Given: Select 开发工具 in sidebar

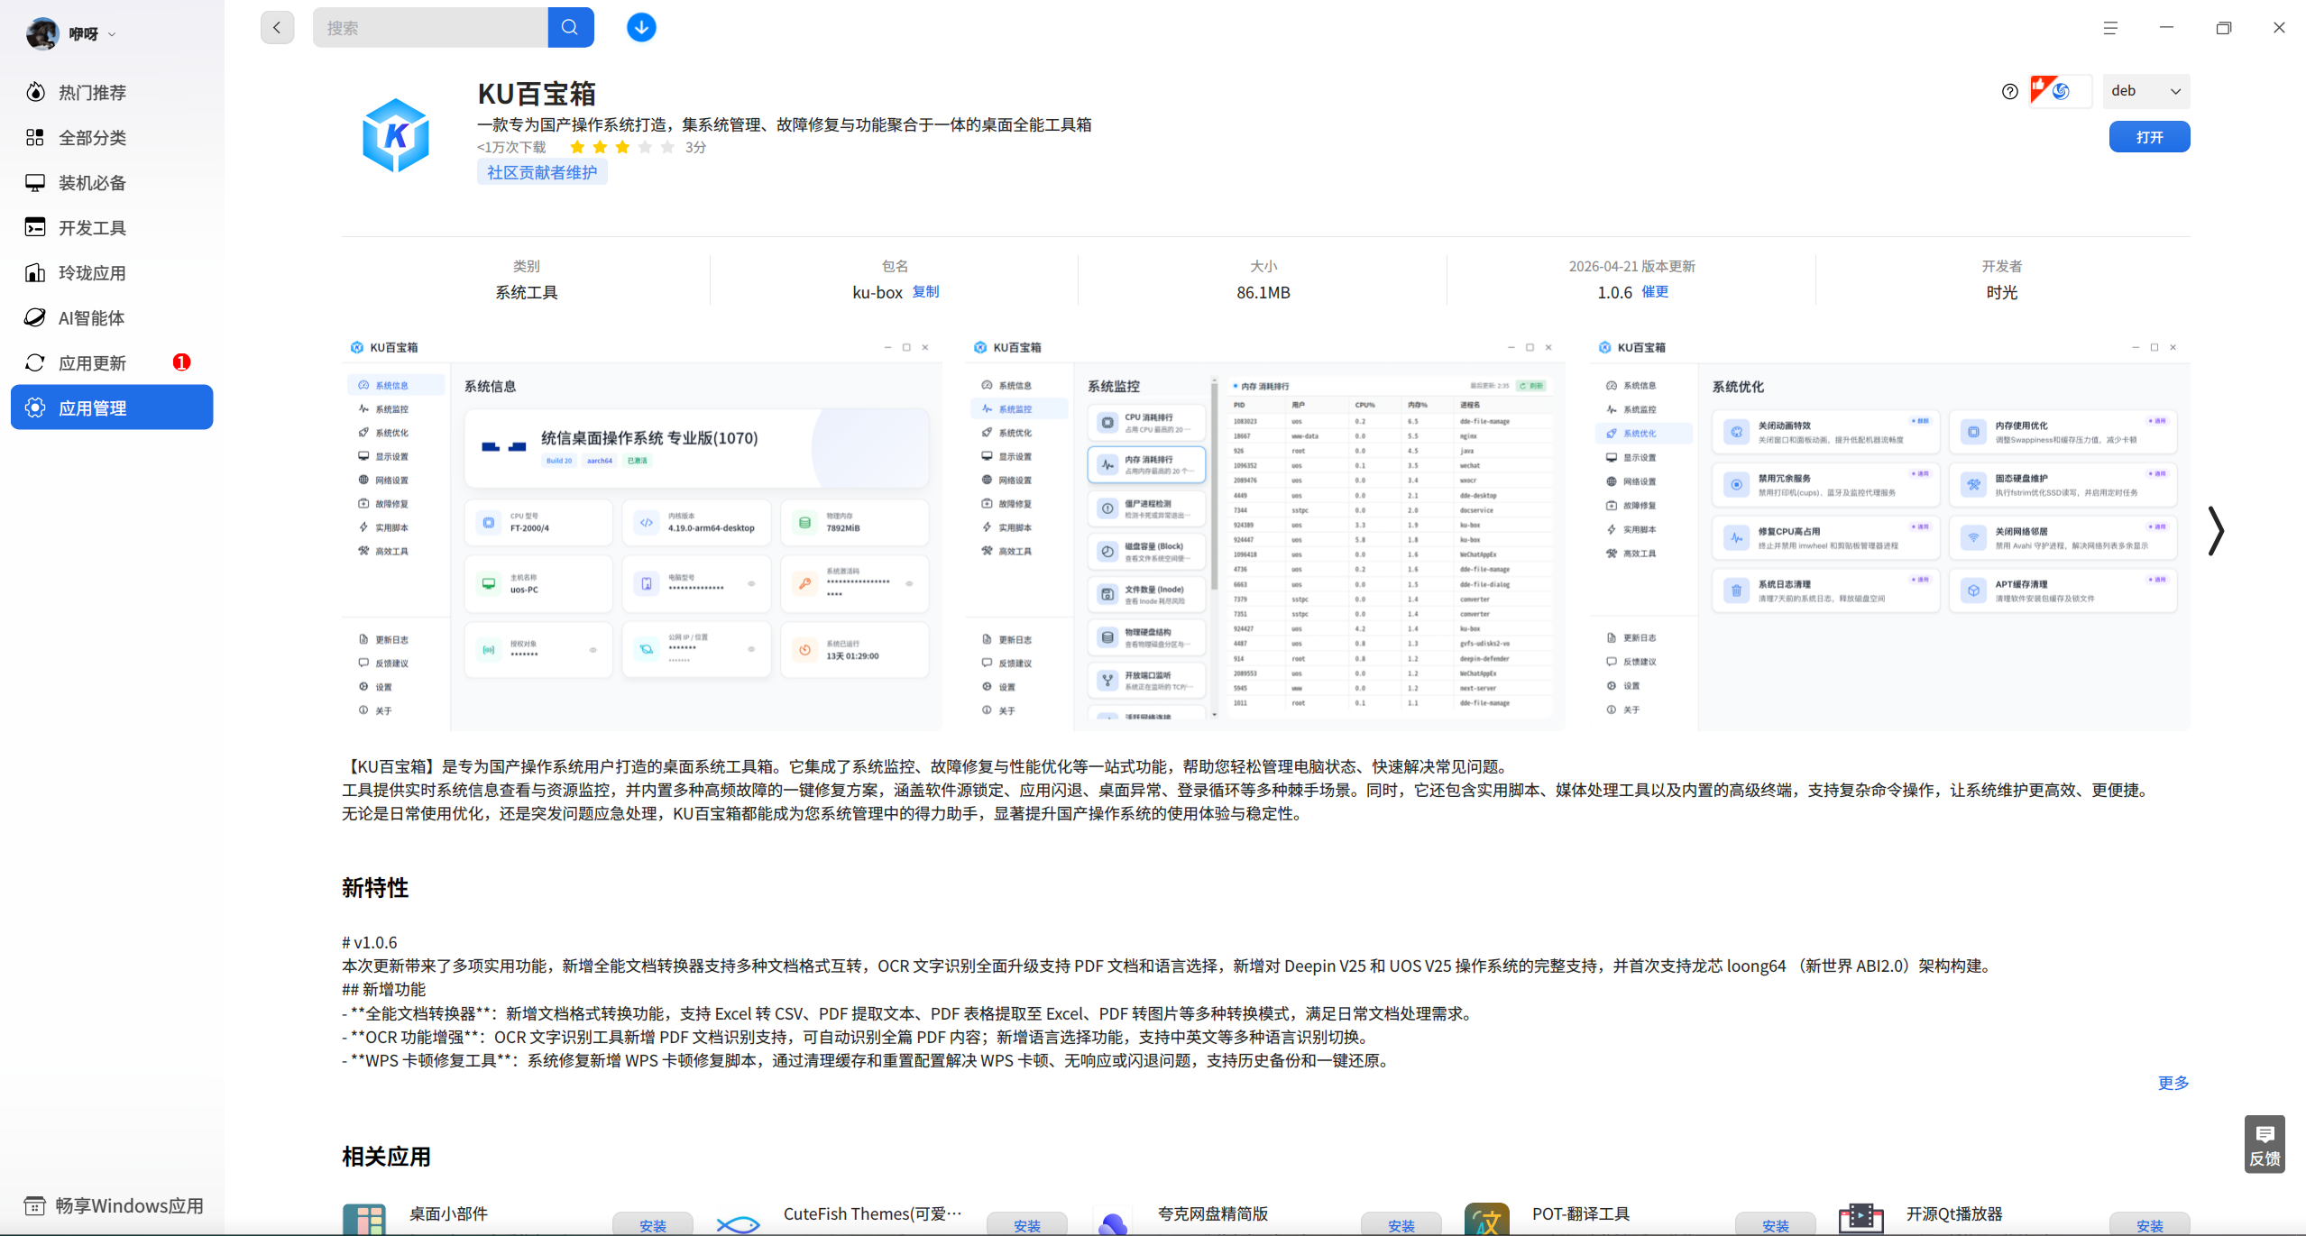Looking at the screenshot, I should (x=112, y=227).
